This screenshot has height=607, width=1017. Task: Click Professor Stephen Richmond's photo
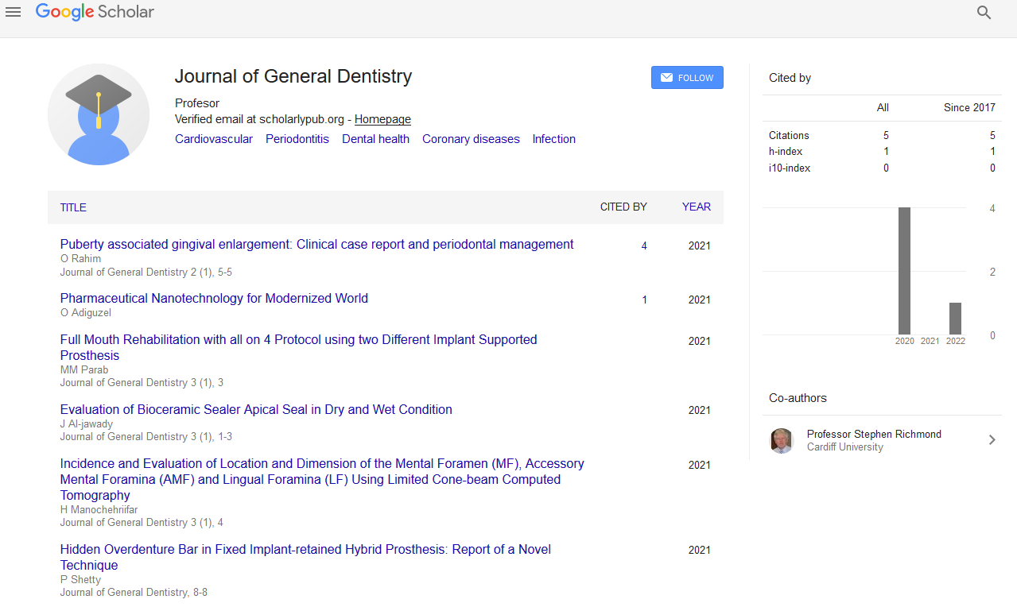[782, 440]
